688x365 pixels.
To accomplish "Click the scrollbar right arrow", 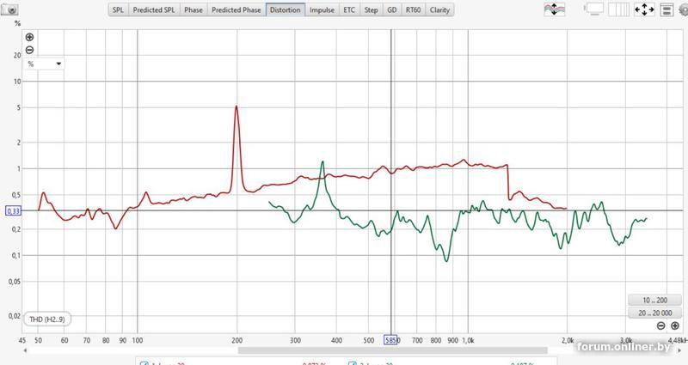I will tap(679, 350).
